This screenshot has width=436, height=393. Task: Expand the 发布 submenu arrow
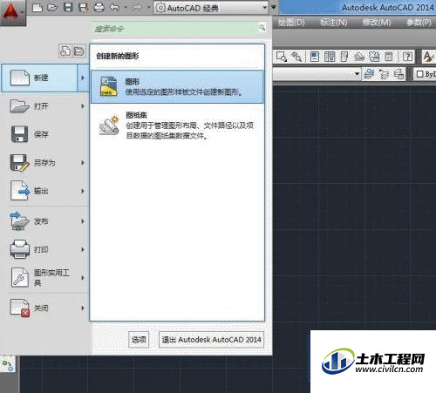tap(83, 221)
